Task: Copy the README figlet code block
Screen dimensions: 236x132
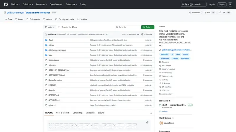Action: 147,122
